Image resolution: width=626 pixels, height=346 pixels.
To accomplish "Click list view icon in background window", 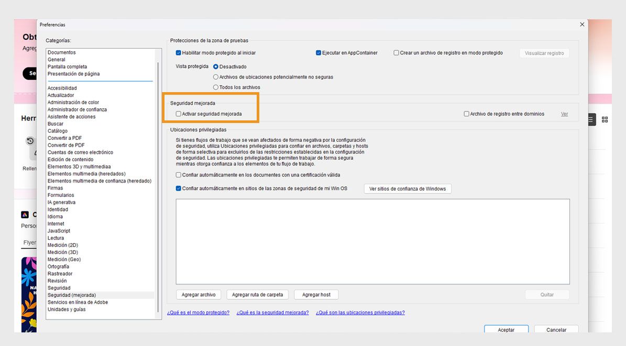I will (x=590, y=120).
